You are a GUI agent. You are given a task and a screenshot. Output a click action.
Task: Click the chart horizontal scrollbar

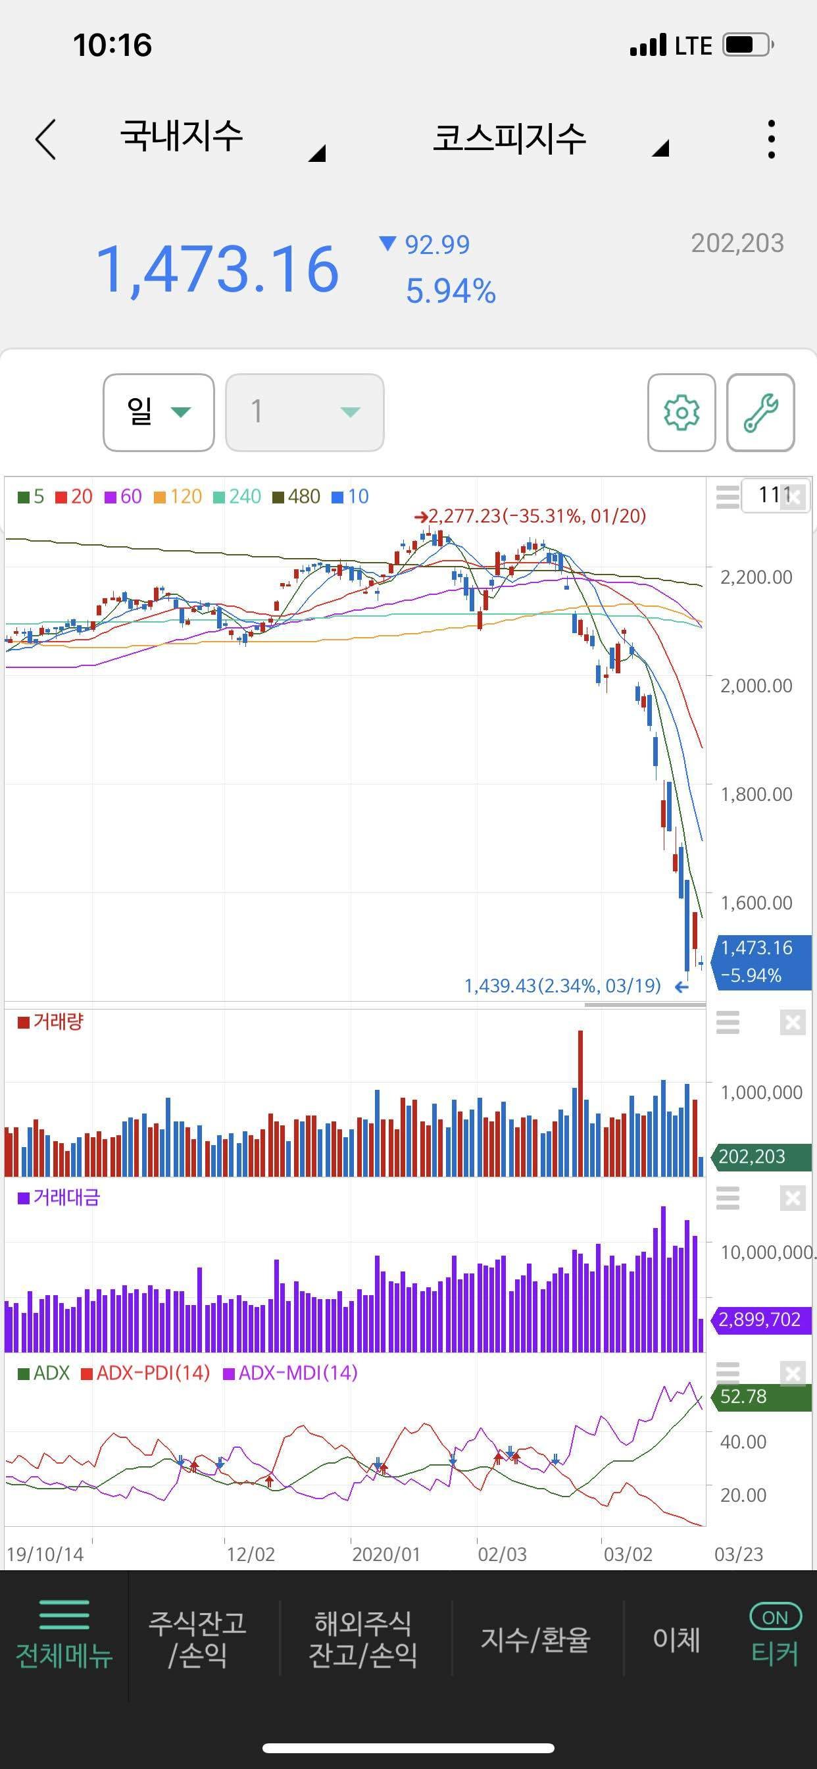point(644,1005)
